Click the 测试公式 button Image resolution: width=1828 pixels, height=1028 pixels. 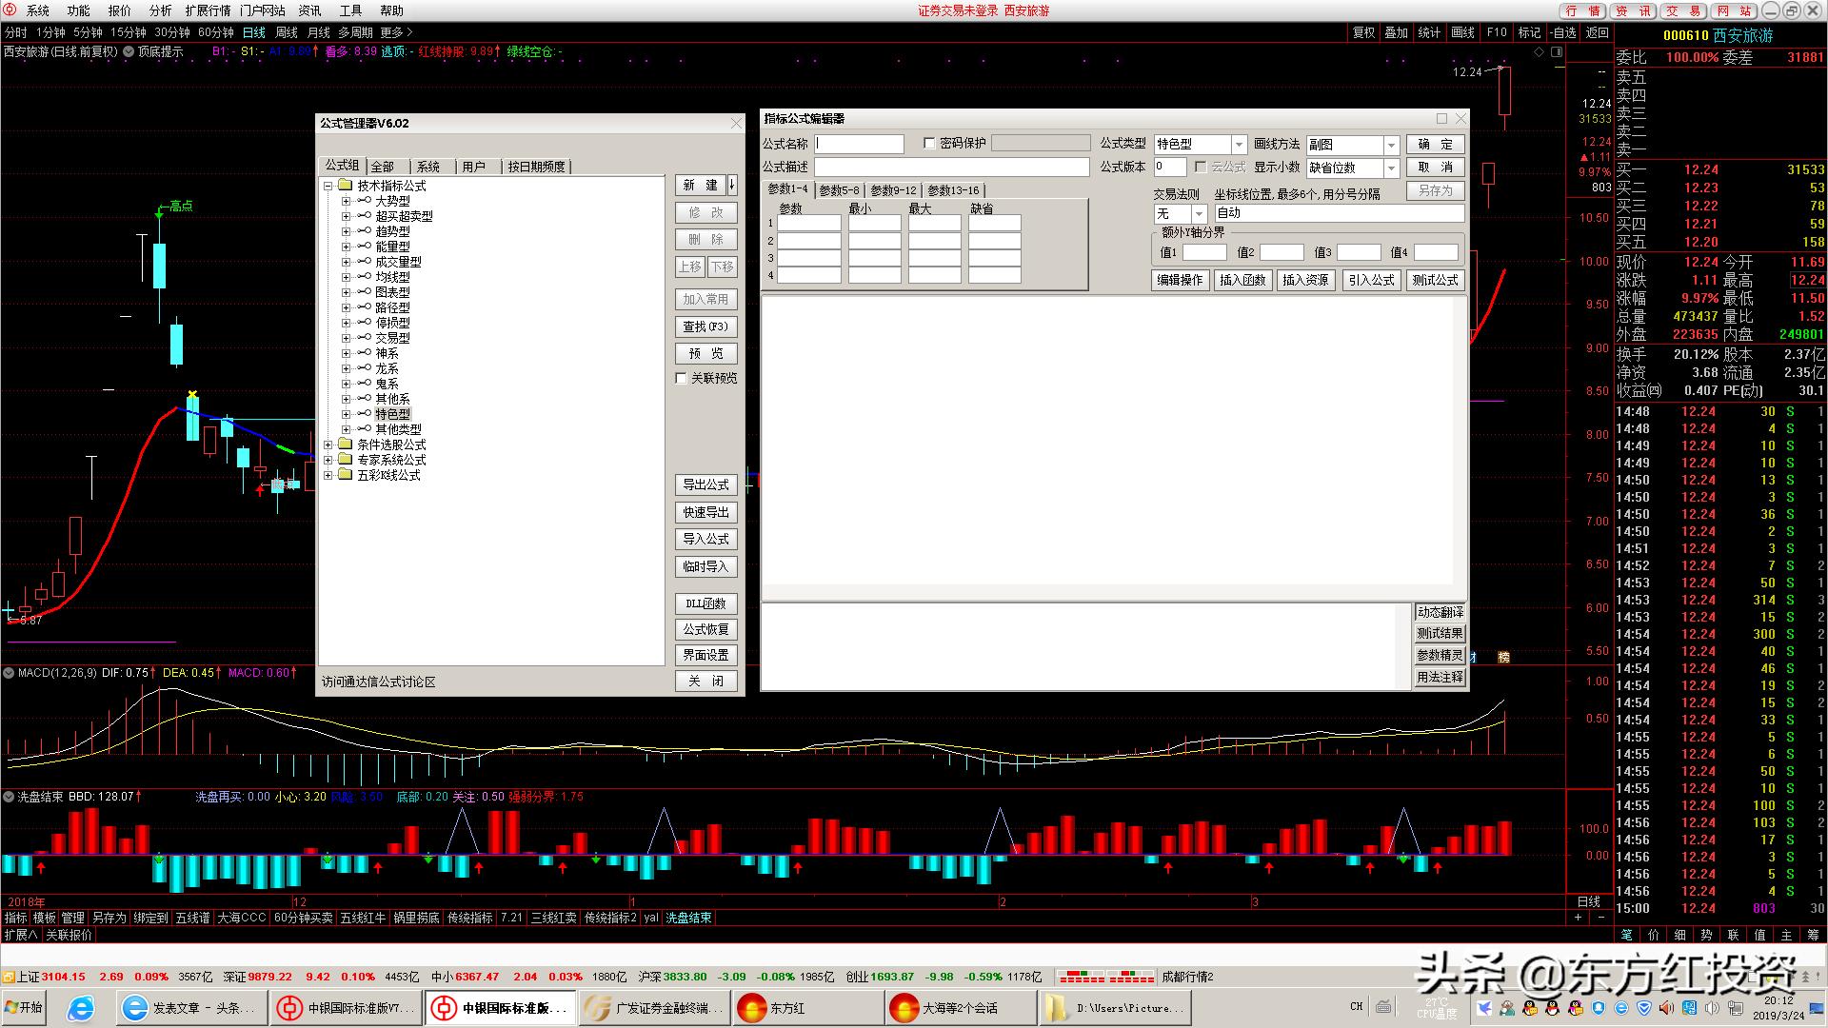pos(1435,280)
